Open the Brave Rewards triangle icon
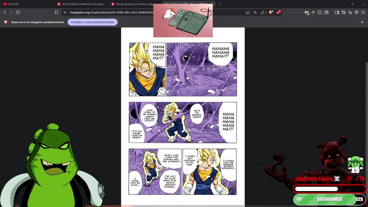This screenshot has height=207, width=368. (x=278, y=12)
